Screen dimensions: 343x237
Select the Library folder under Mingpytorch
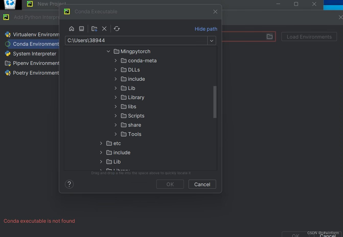133,97
